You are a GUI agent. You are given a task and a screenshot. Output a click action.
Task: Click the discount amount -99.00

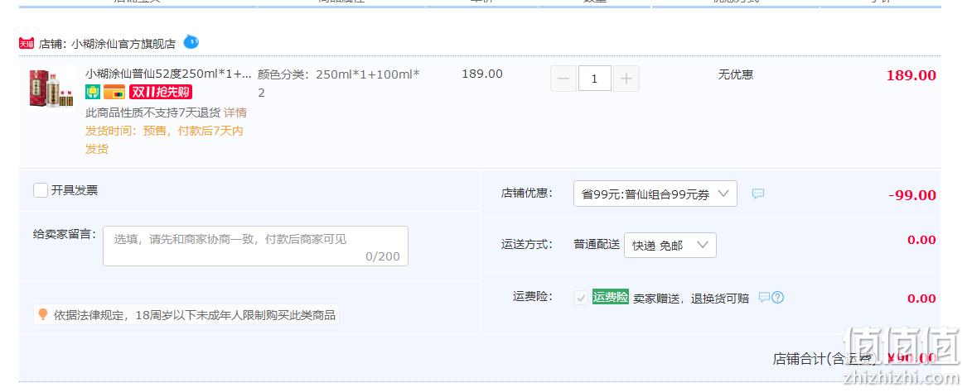click(x=912, y=195)
